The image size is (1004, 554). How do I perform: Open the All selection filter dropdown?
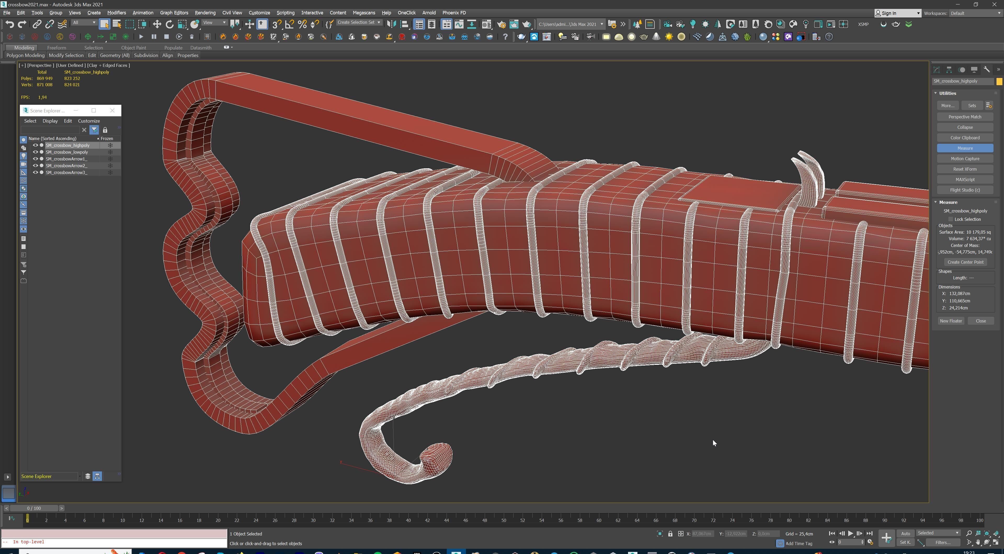tap(84, 22)
